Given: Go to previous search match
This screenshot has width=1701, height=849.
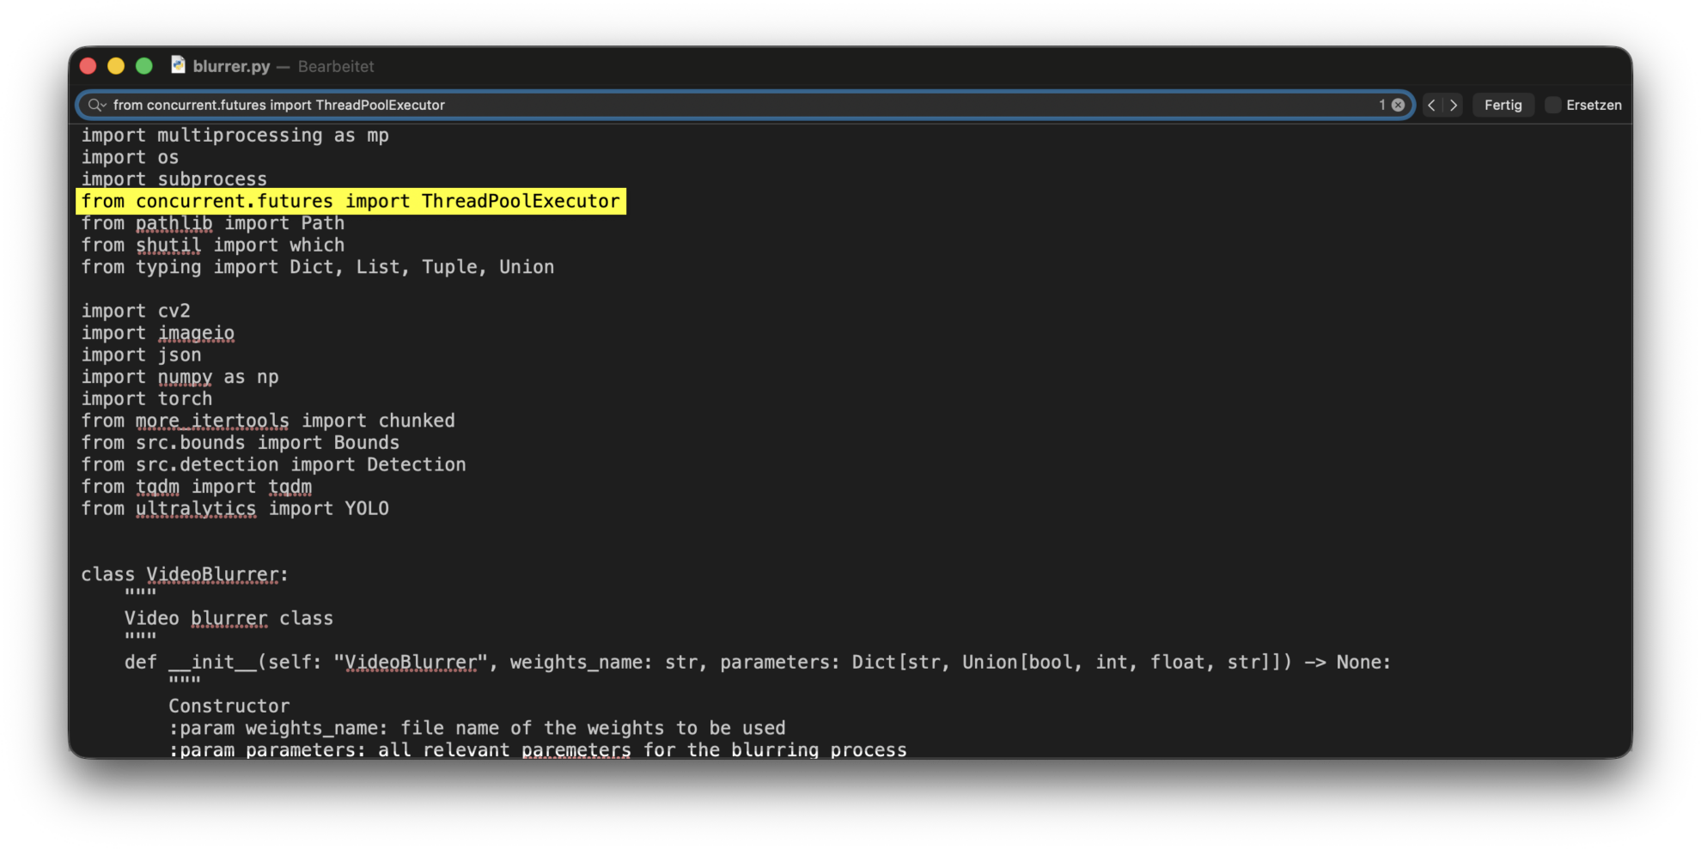Looking at the screenshot, I should point(1431,105).
